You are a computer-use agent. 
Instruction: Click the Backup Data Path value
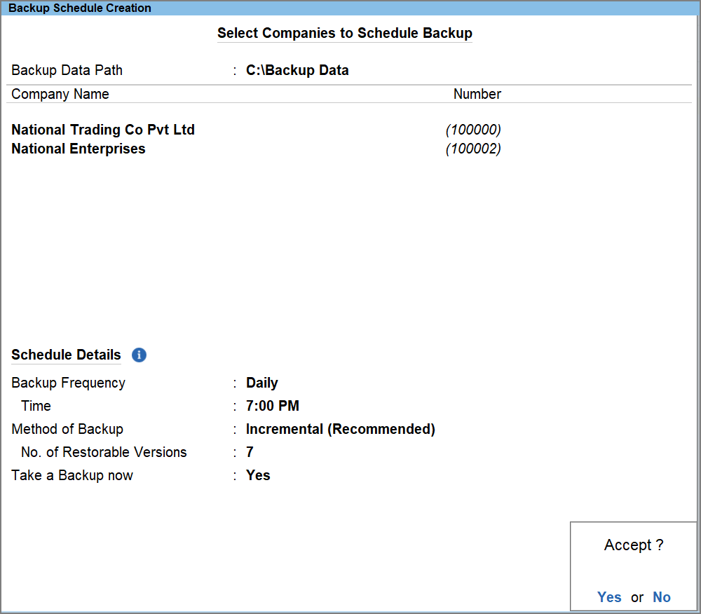[297, 70]
